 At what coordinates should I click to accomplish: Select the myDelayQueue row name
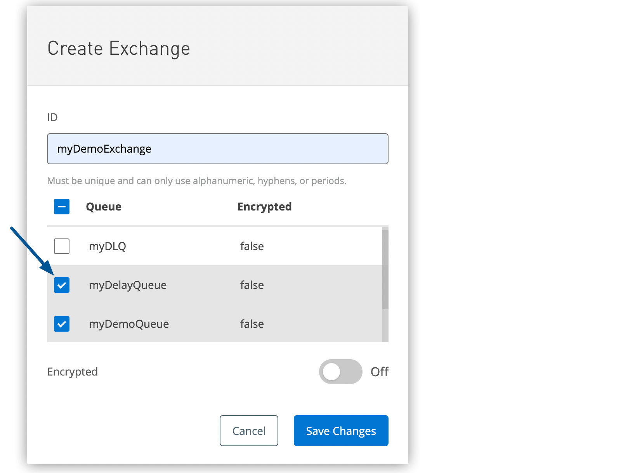tap(128, 285)
